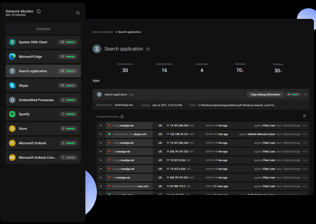Open three-dot menu for b-ring.msedge.net row

coord(304,169)
